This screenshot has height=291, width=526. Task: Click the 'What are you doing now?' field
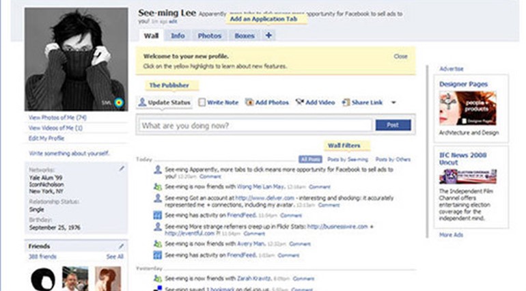255,126
